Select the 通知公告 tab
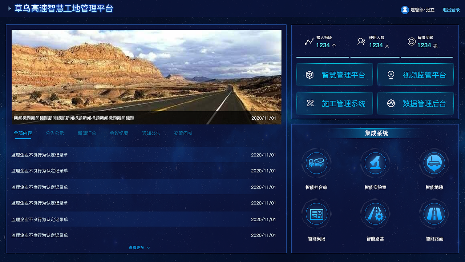This screenshot has width=465, height=262. 151,133
